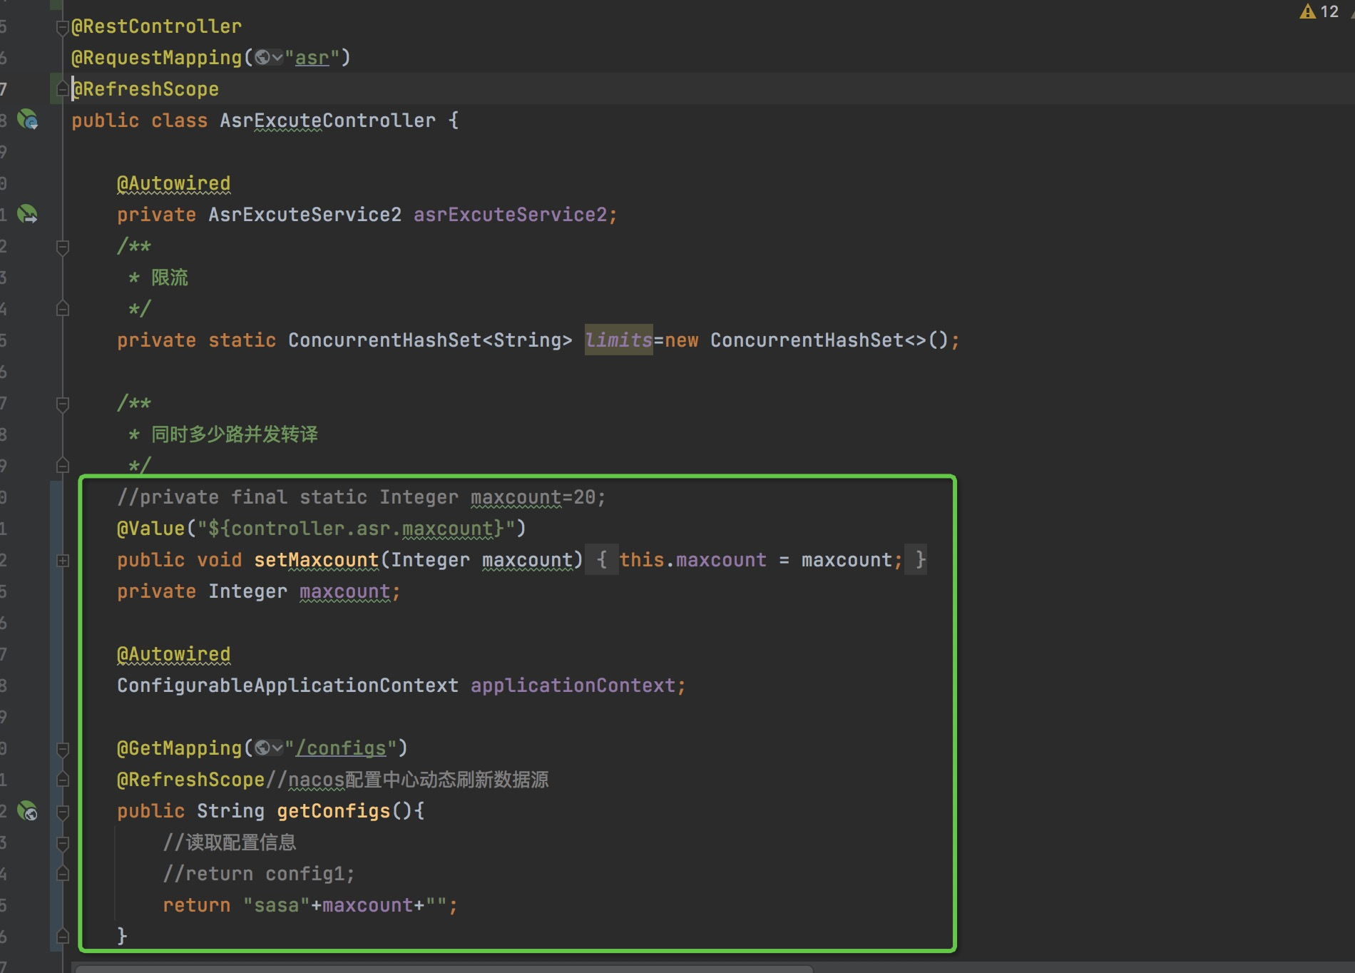Click the AsrExcuteService2 type name
Image resolution: width=1355 pixels, height=973 pixels.
pos(305,215)
